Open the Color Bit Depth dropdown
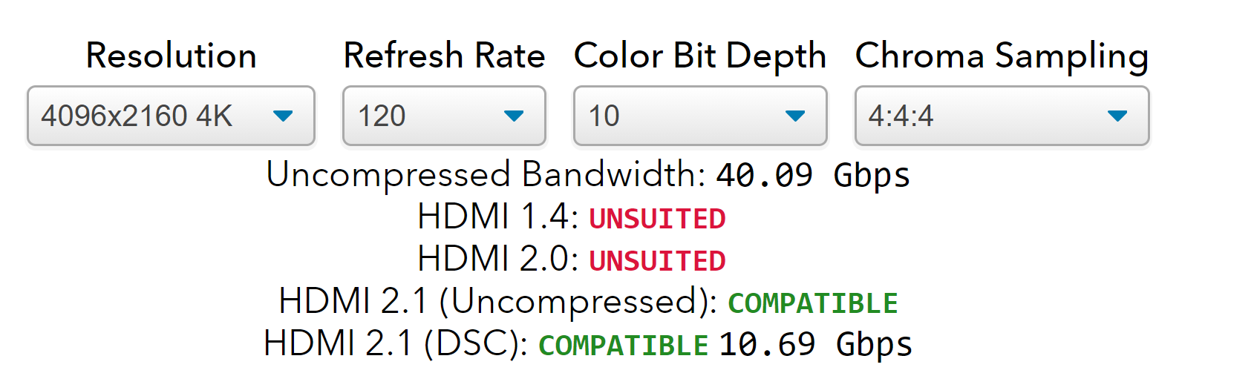 (x=699, y=116)
